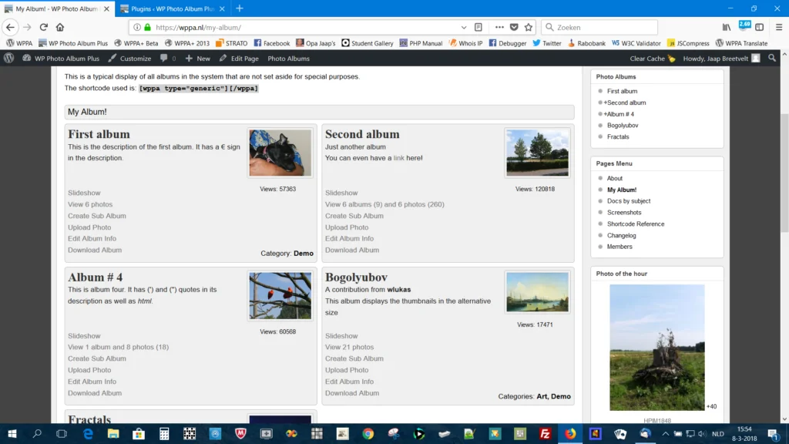Screen dimensions: 789x444
Task: Open Second album trees thumbnail
Action: [537, 153]
